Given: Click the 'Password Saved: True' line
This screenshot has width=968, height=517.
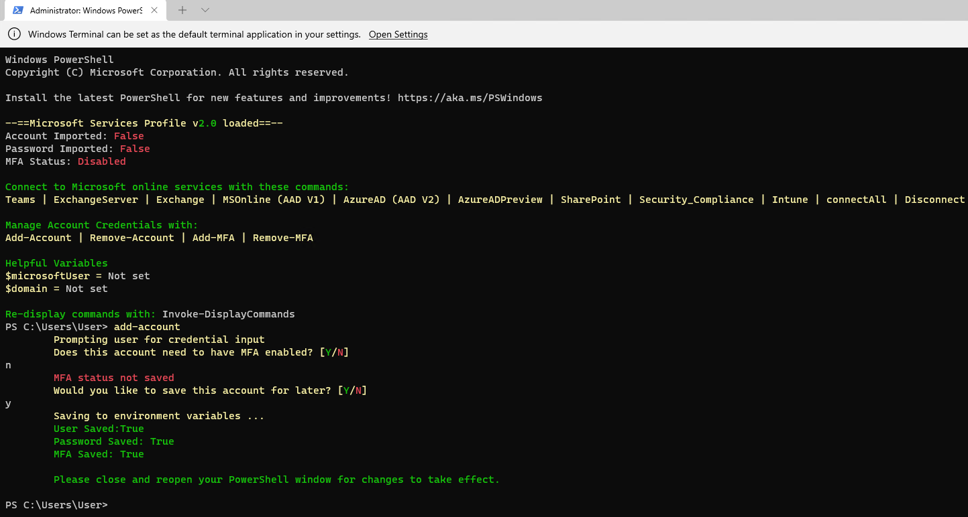Looking at the screenshot, I should point(114,441).
